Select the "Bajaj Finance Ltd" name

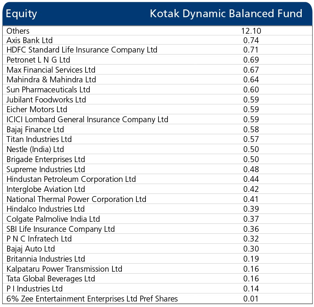(35, 130)
